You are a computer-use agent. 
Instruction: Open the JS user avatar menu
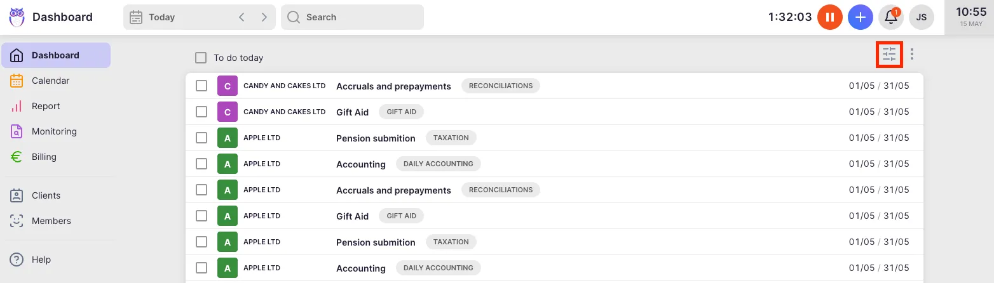(x=922, y=17)
